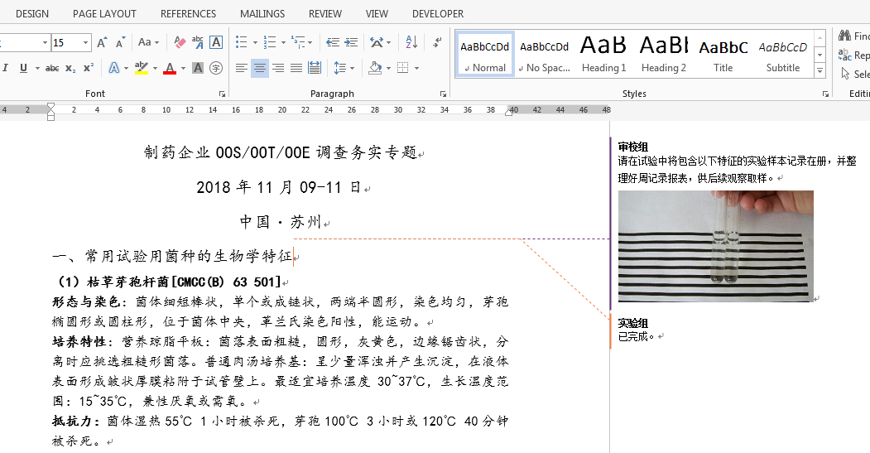870x453 pixels.
Task: Click the yellow text highlight color
Action: click(142, 68)
